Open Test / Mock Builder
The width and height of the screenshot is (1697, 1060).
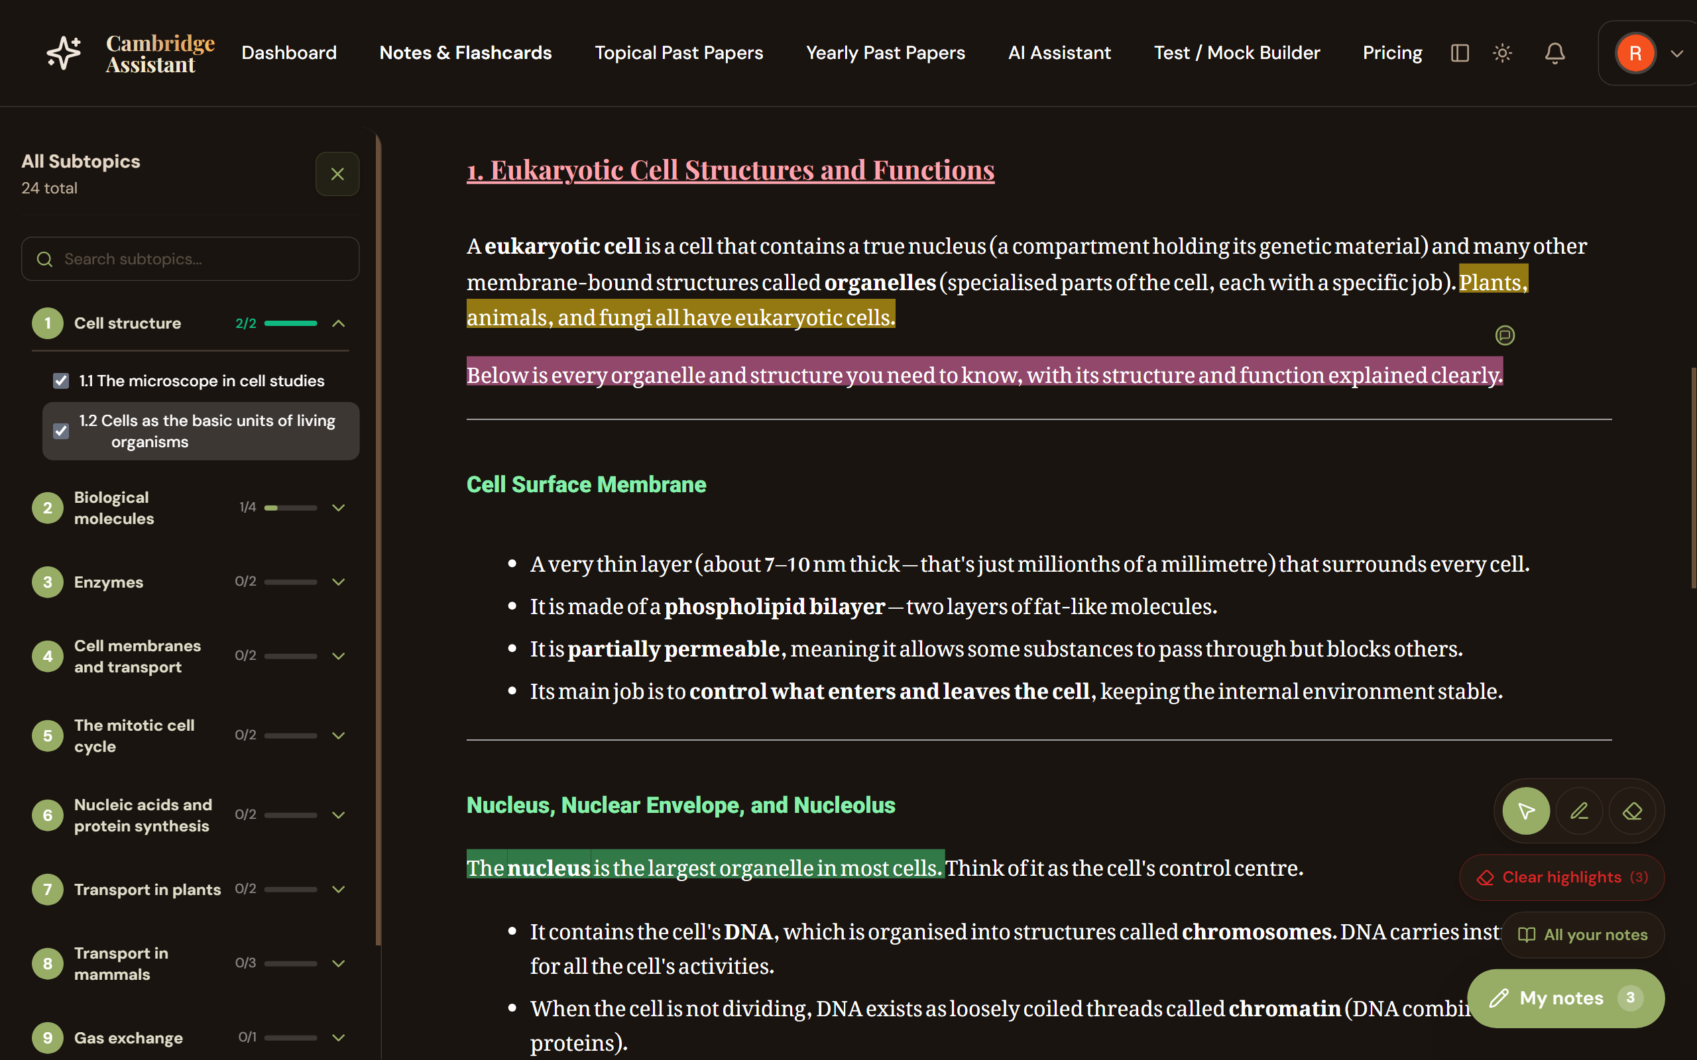(x=1237, y=52)
